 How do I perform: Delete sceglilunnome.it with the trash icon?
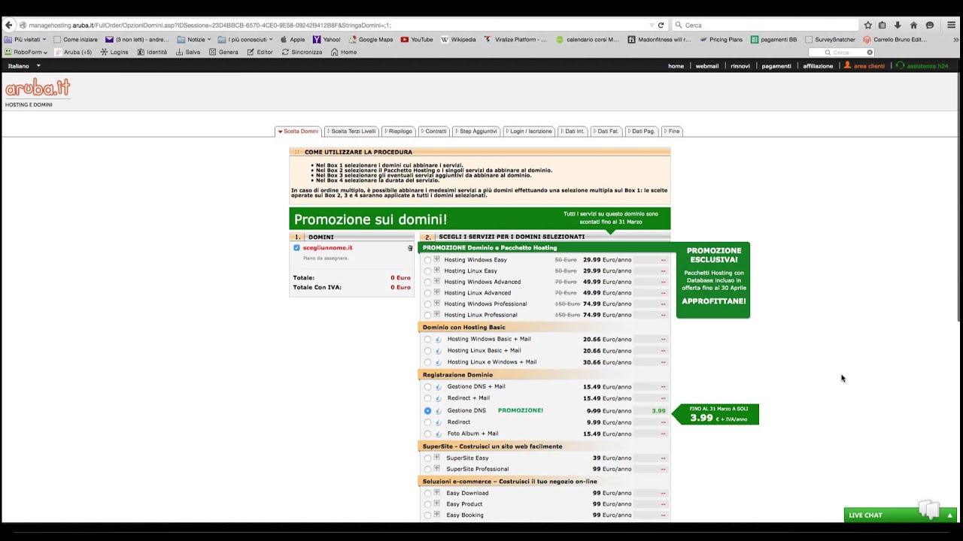410,248
